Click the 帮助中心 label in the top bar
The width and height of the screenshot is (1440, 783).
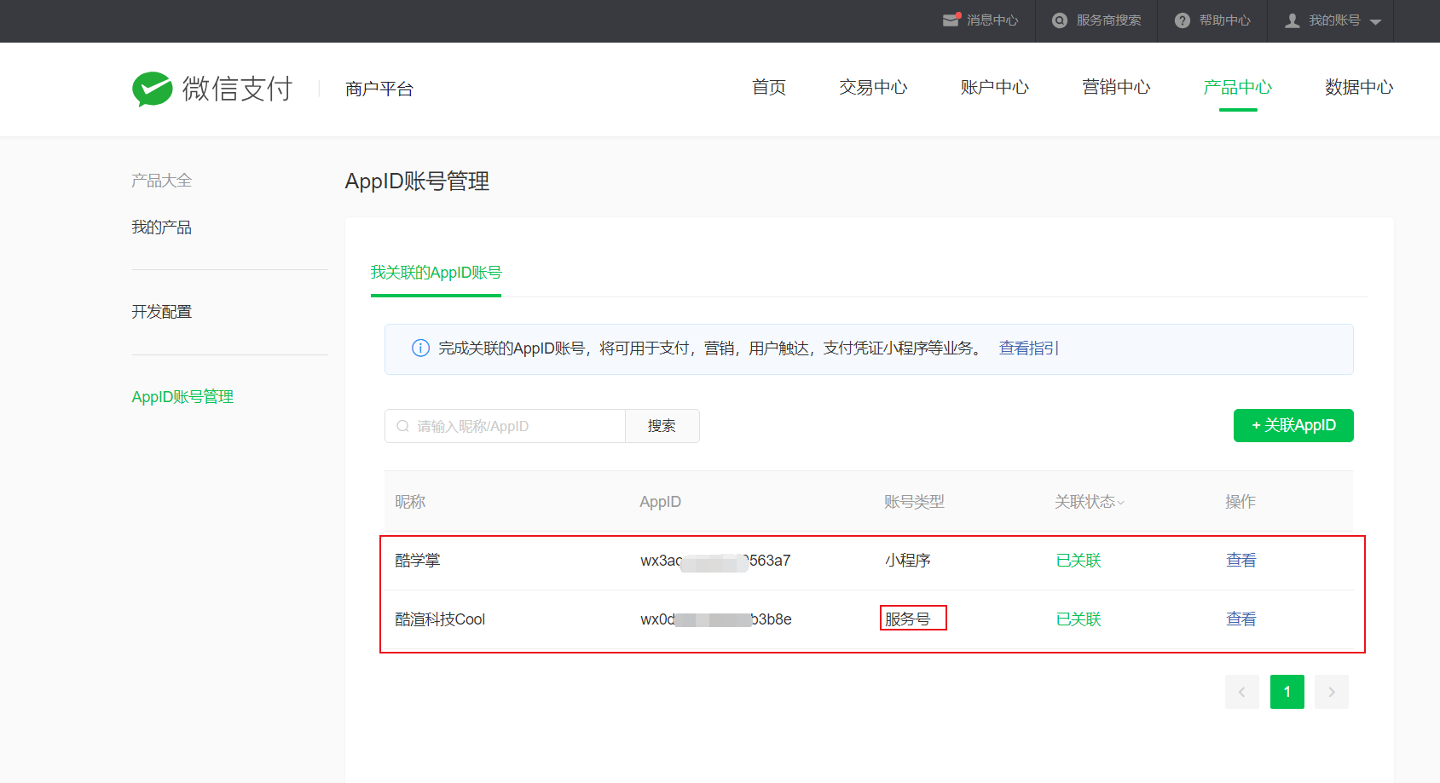[x=1225, y=20]
